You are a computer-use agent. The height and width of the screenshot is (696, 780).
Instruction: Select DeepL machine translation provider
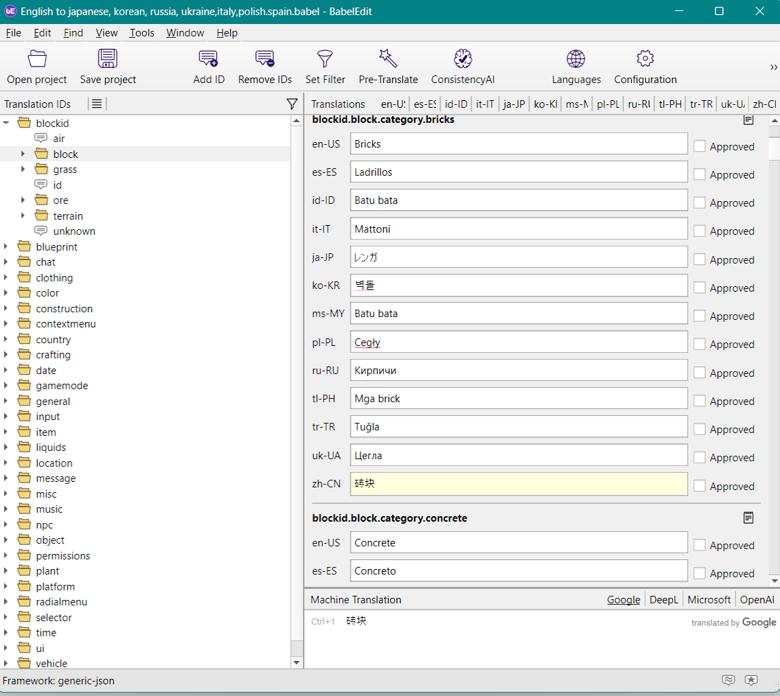[663, 600]
